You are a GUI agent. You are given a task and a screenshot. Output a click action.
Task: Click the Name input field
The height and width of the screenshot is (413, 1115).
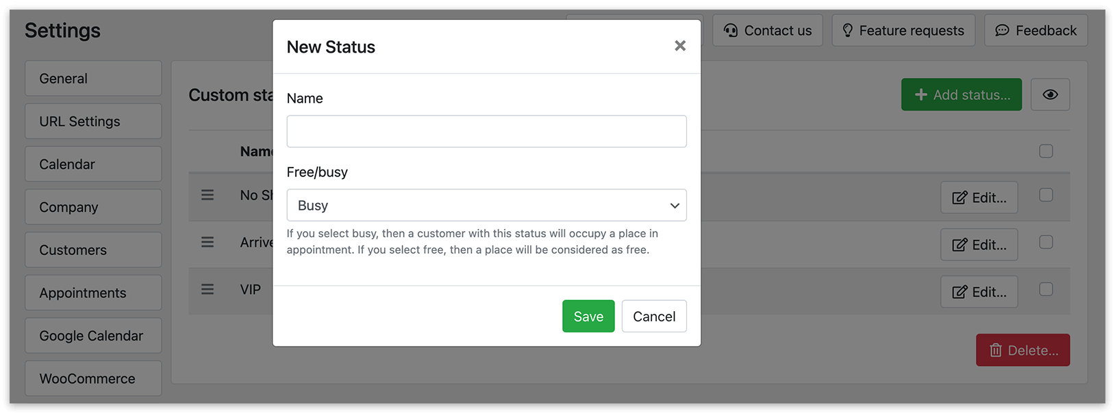point(486,131)
